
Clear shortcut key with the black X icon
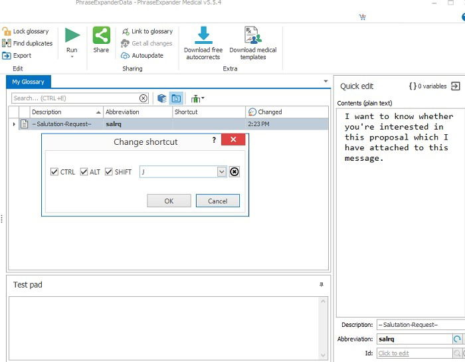pyautogui.click(x=234, y=171)
